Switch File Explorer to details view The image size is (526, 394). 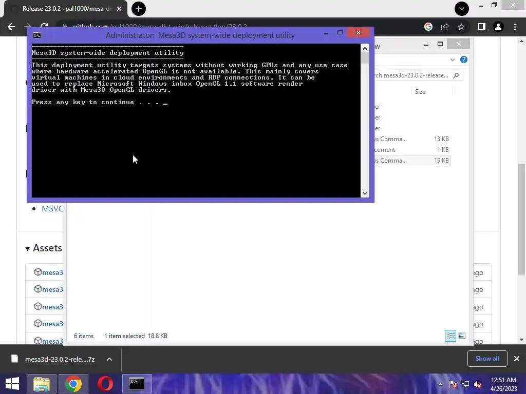[450, 336]
